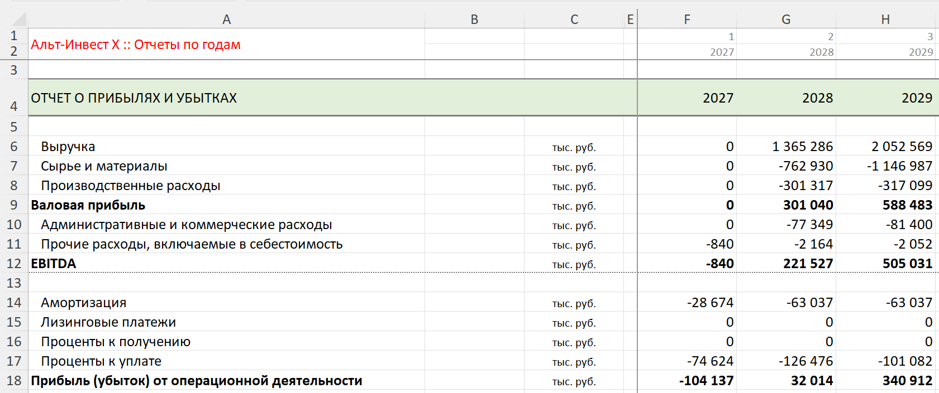Click the operating profit value 340 912

point(907,381)
